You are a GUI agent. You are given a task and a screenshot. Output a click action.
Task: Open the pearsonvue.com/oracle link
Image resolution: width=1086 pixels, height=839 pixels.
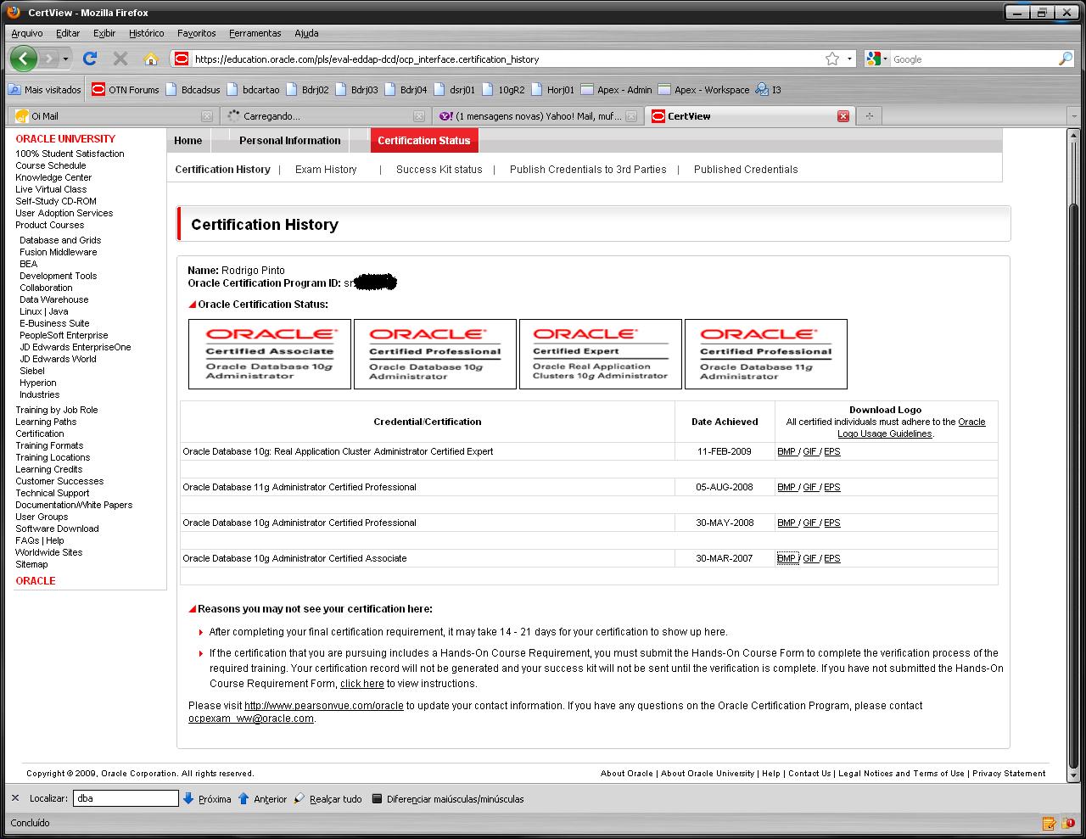click(x=324, y=706)
